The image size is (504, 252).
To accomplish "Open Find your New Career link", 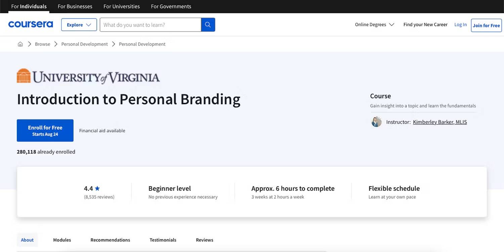I will [x=425, y=25].
